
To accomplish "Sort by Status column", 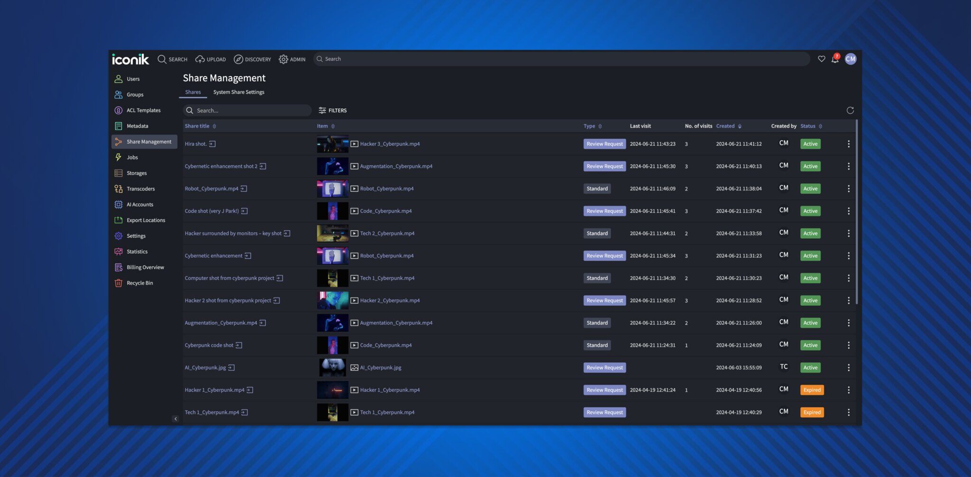I will [811, 126].
